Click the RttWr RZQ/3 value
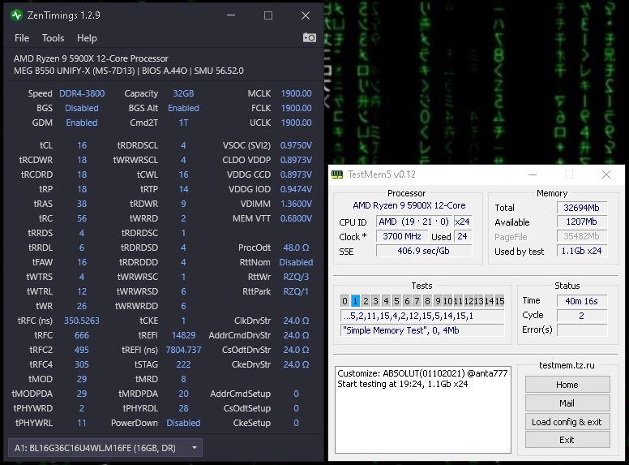This screenshot has width=629, height=465. (x=296, y=277)
